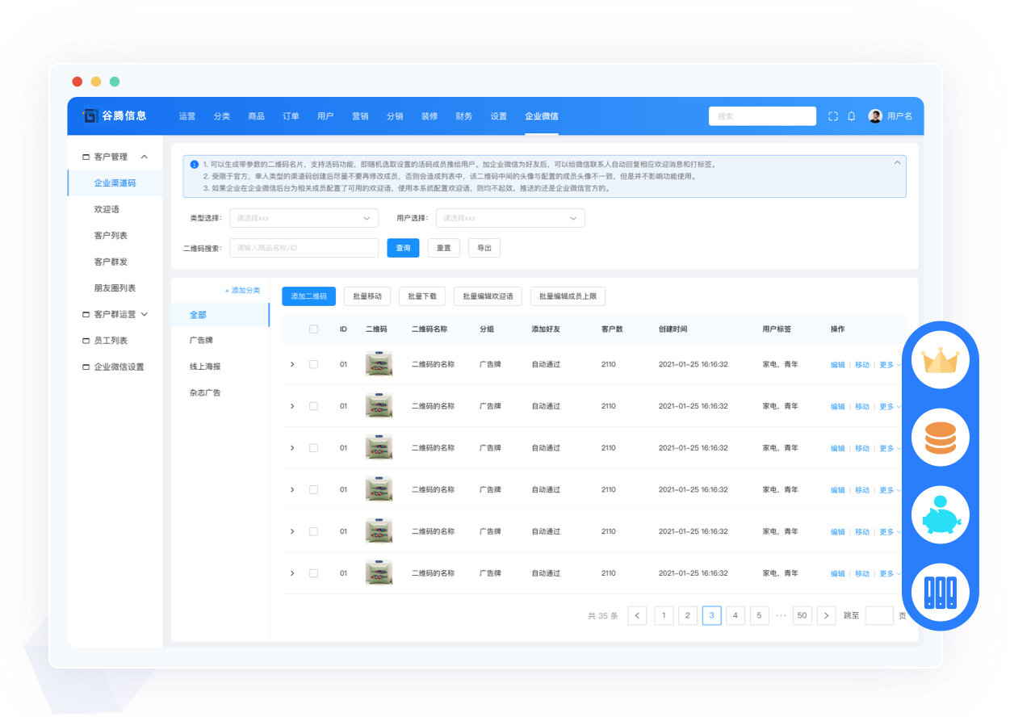1035x717 pixels.
Task: Open notifications via the bell icon
Action: coord(851,116)
